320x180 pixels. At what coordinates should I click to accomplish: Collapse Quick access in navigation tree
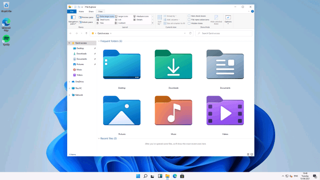tap(69, 43)
